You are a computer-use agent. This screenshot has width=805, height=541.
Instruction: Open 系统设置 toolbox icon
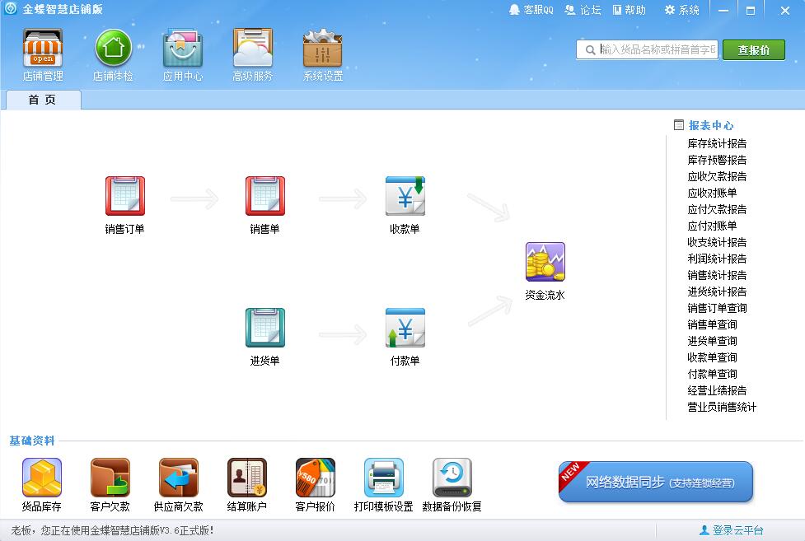(x=322, y=49)
